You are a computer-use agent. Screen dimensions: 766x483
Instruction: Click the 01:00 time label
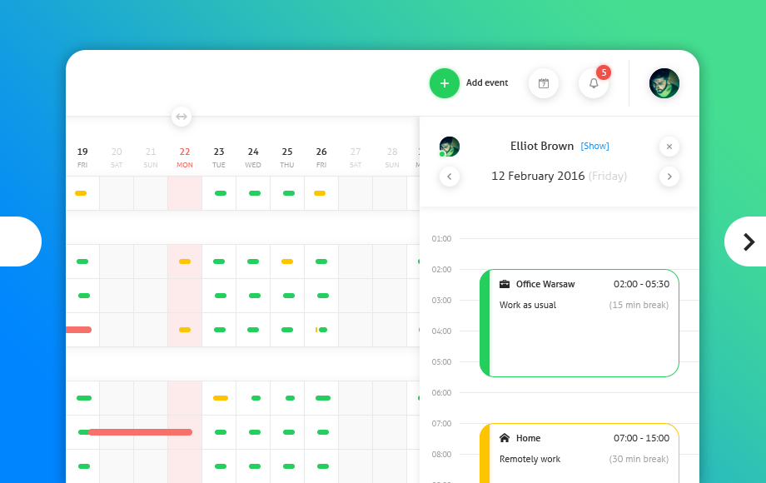pos(441,238)
